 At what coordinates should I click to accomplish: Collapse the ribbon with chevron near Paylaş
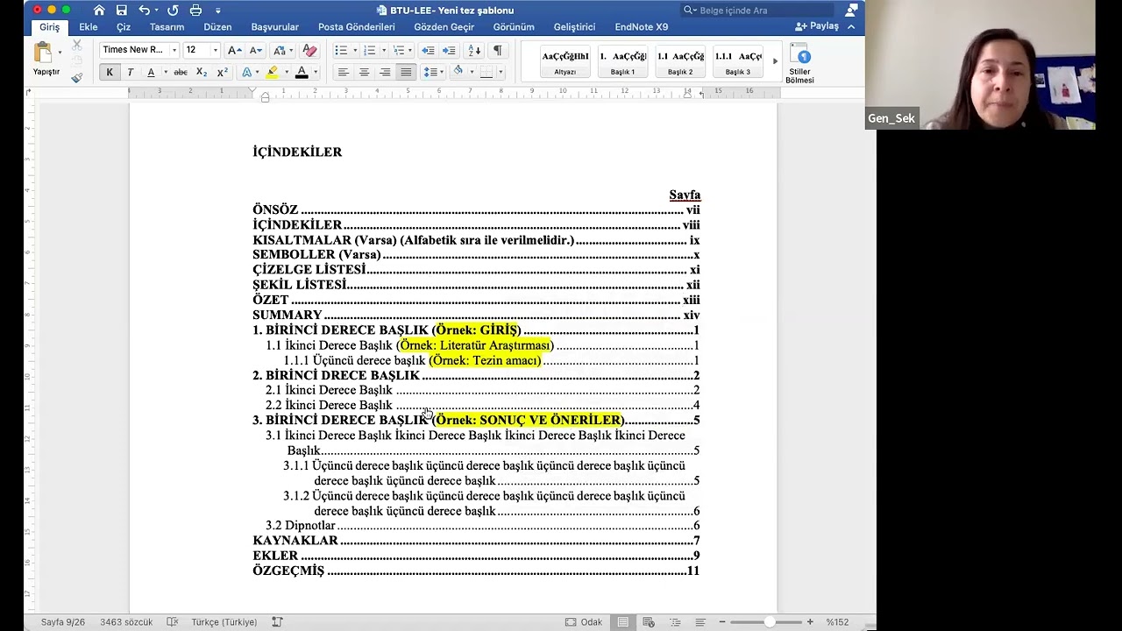tap(850, 26)
